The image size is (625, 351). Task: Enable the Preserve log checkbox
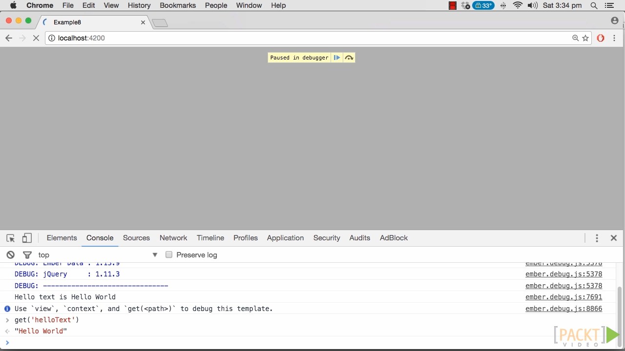tap(169, 255)
